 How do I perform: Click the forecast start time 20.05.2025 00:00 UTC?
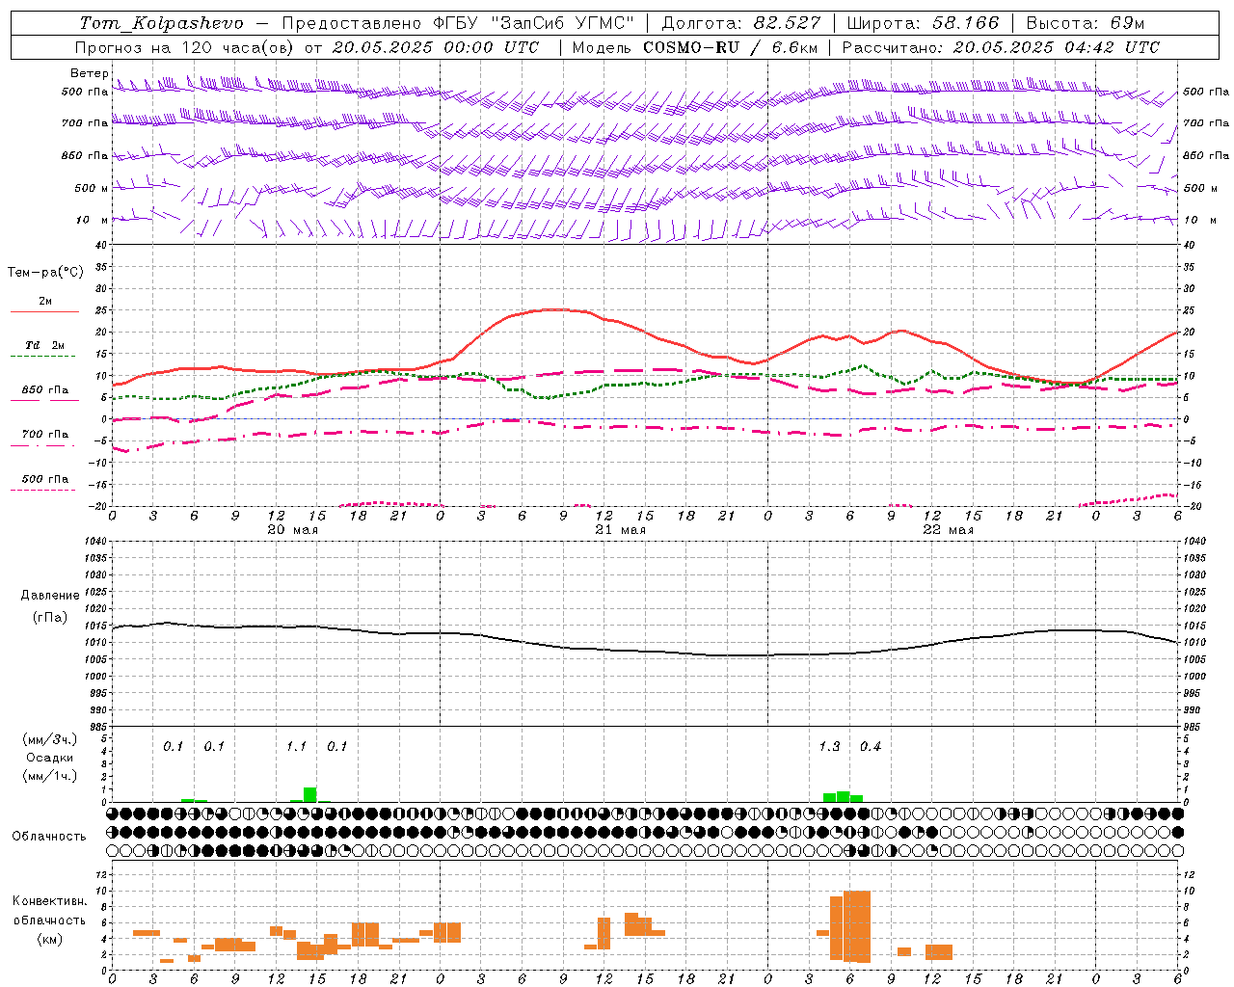[435, 46]
